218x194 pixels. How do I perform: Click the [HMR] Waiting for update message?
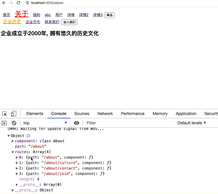(55, 129)
